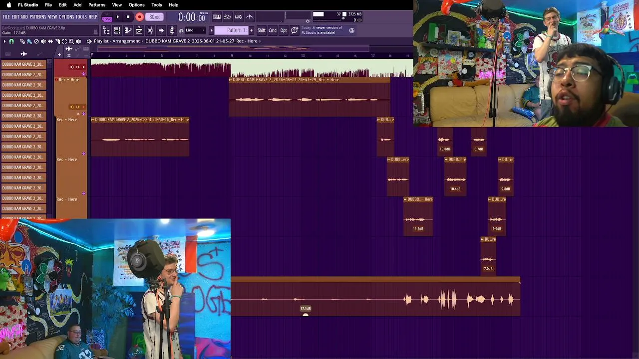
Task: Toggle the recording countdown (3 2 1)
Action: click(x=227, y=17)
